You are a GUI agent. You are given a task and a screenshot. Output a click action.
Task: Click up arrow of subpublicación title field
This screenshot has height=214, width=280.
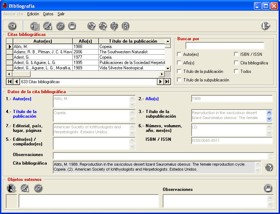(269, 113)
